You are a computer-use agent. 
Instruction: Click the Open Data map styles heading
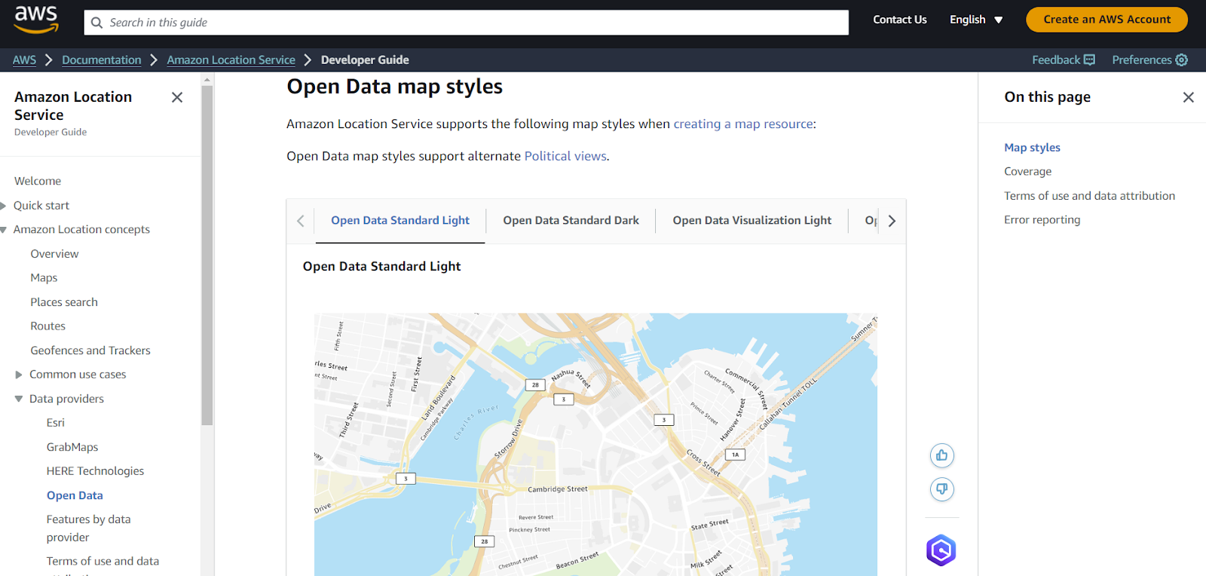pos(394,87)
